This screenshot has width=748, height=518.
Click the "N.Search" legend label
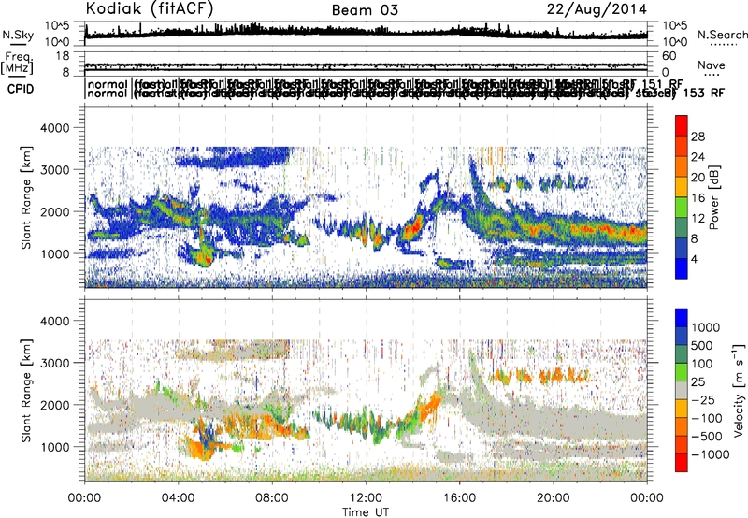click(x=723, y=35)
